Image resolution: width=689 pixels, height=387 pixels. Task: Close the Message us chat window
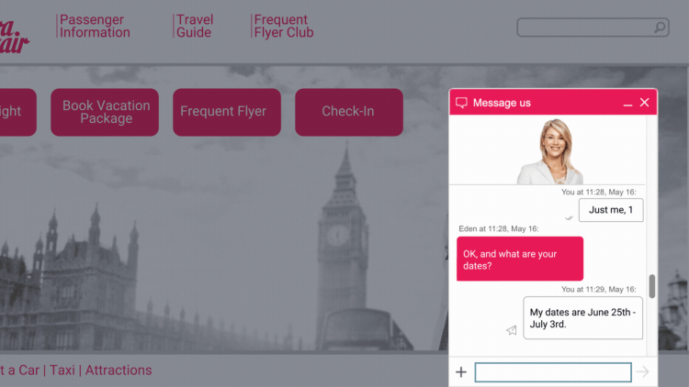pos(644,102)
